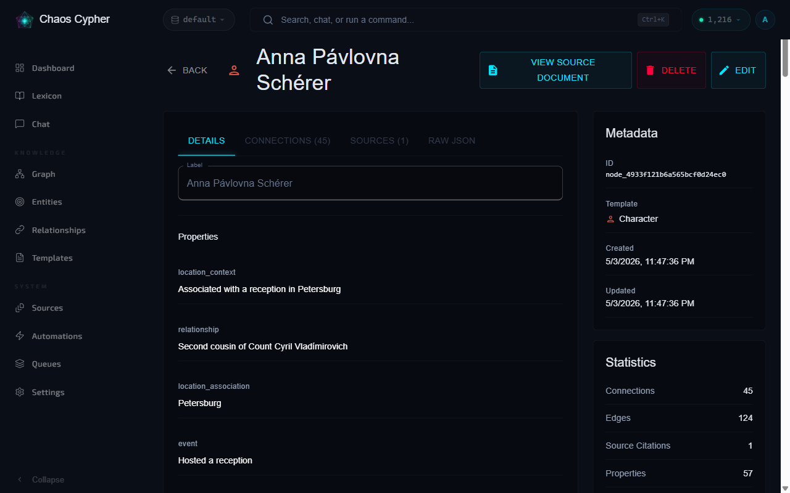The width and height of the screenshot is (790, 493).
Task: Click the Ctrl+K shortcut badge
Action: tap(654, 20)
